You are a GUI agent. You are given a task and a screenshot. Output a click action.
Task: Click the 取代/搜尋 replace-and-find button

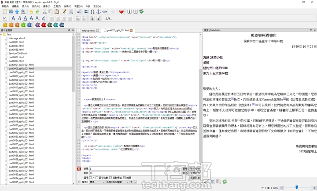click(x=195, y=169)
